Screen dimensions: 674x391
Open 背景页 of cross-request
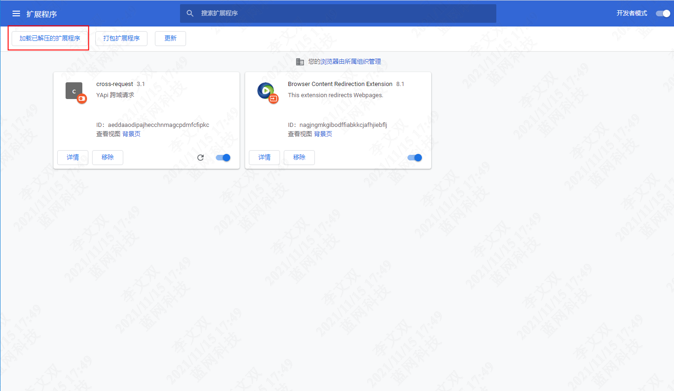tap(132, 133)
